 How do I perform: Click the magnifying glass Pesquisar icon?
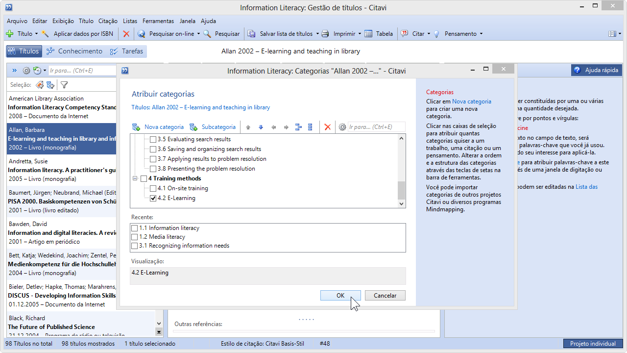point(207,34)
